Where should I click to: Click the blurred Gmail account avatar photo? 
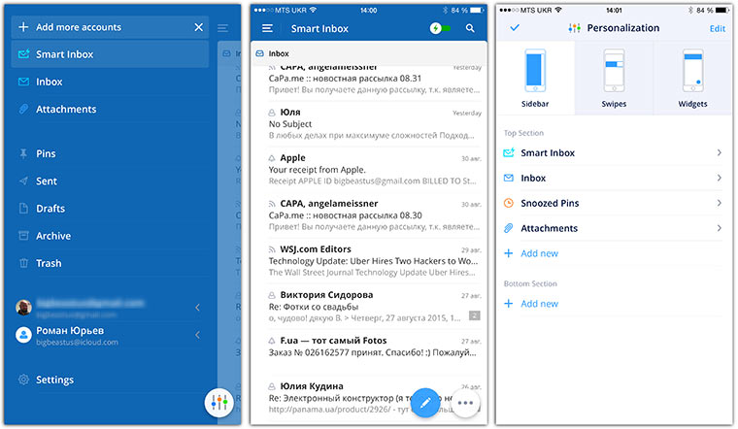23,308
